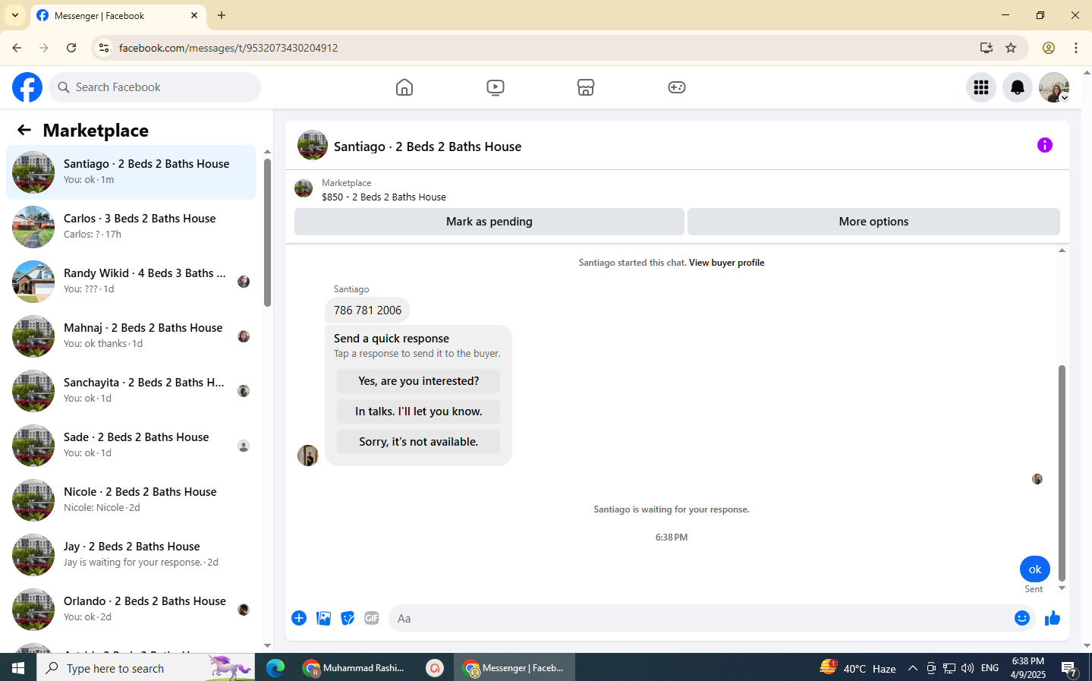
Task: Send a thumbs-up like
Action: pyautogui.click(x=1053, y=618)
